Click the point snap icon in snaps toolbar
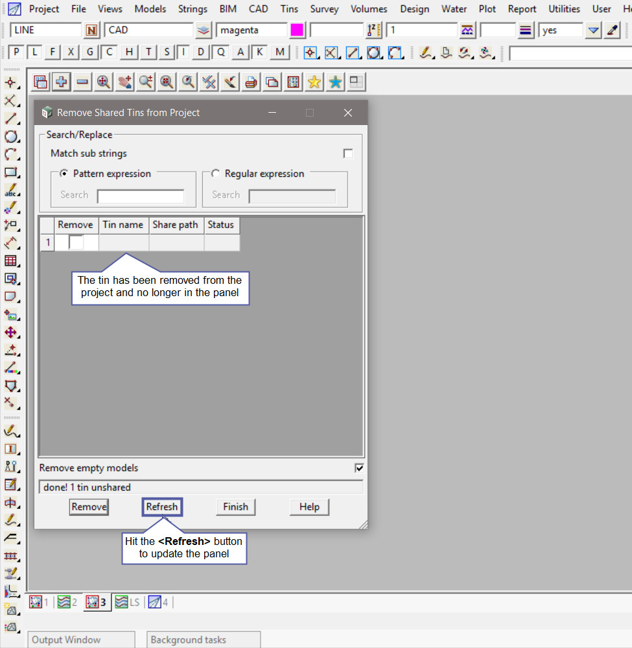The image size is (632, 648). coord(310,52)
